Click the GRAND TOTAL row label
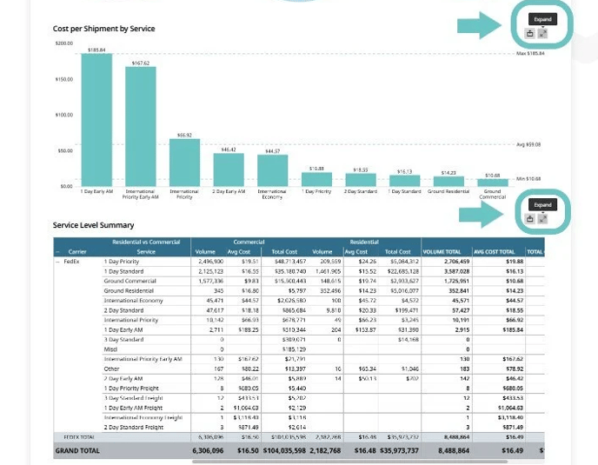The image size is (598, 465). click(77, 451)
